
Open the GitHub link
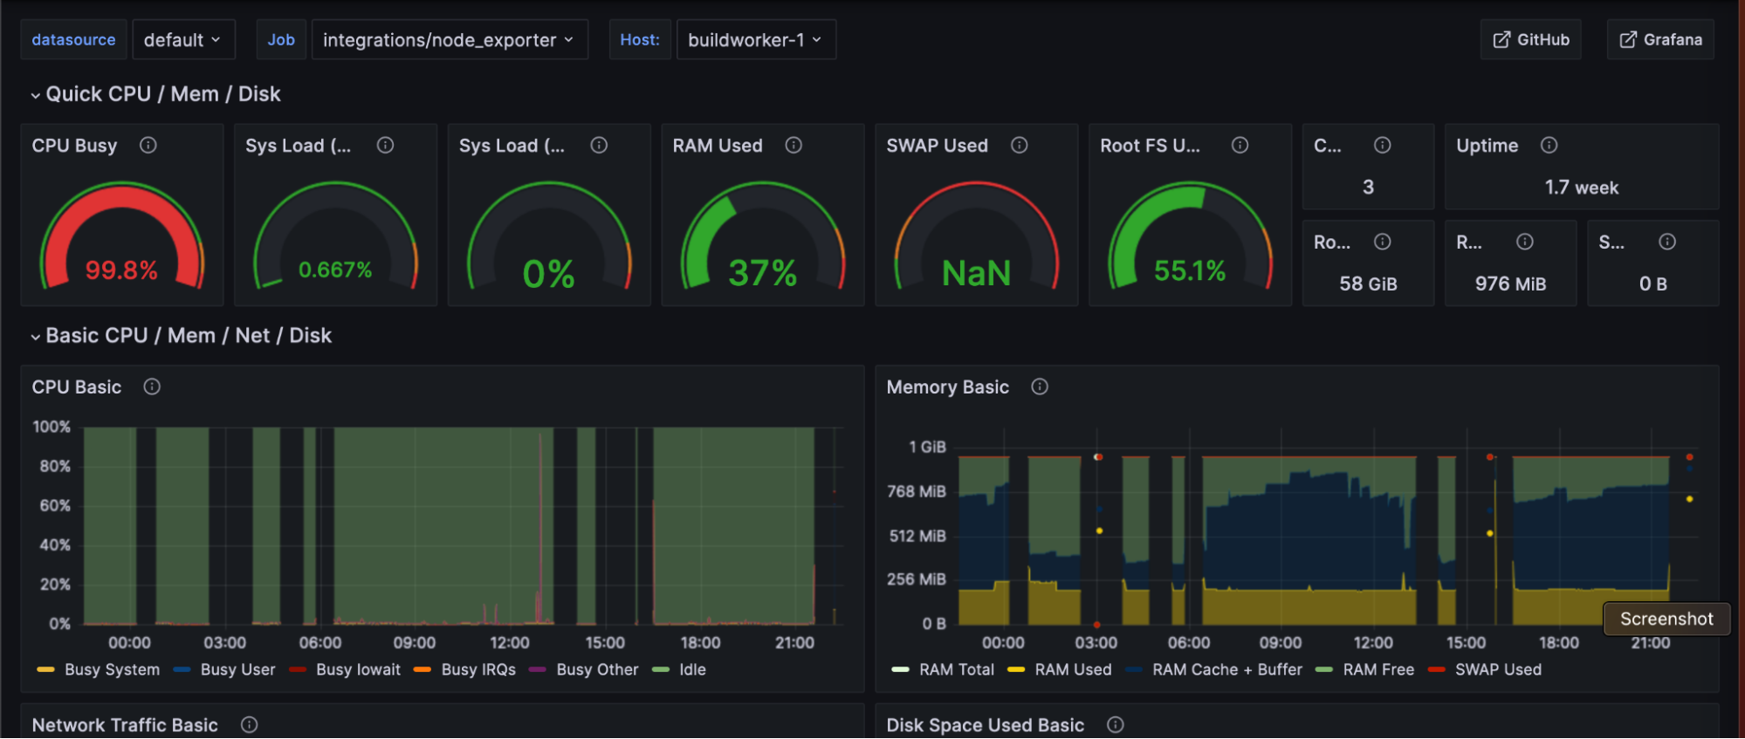click(x=1530, y=40)
